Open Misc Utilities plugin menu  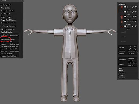[6, 8]
